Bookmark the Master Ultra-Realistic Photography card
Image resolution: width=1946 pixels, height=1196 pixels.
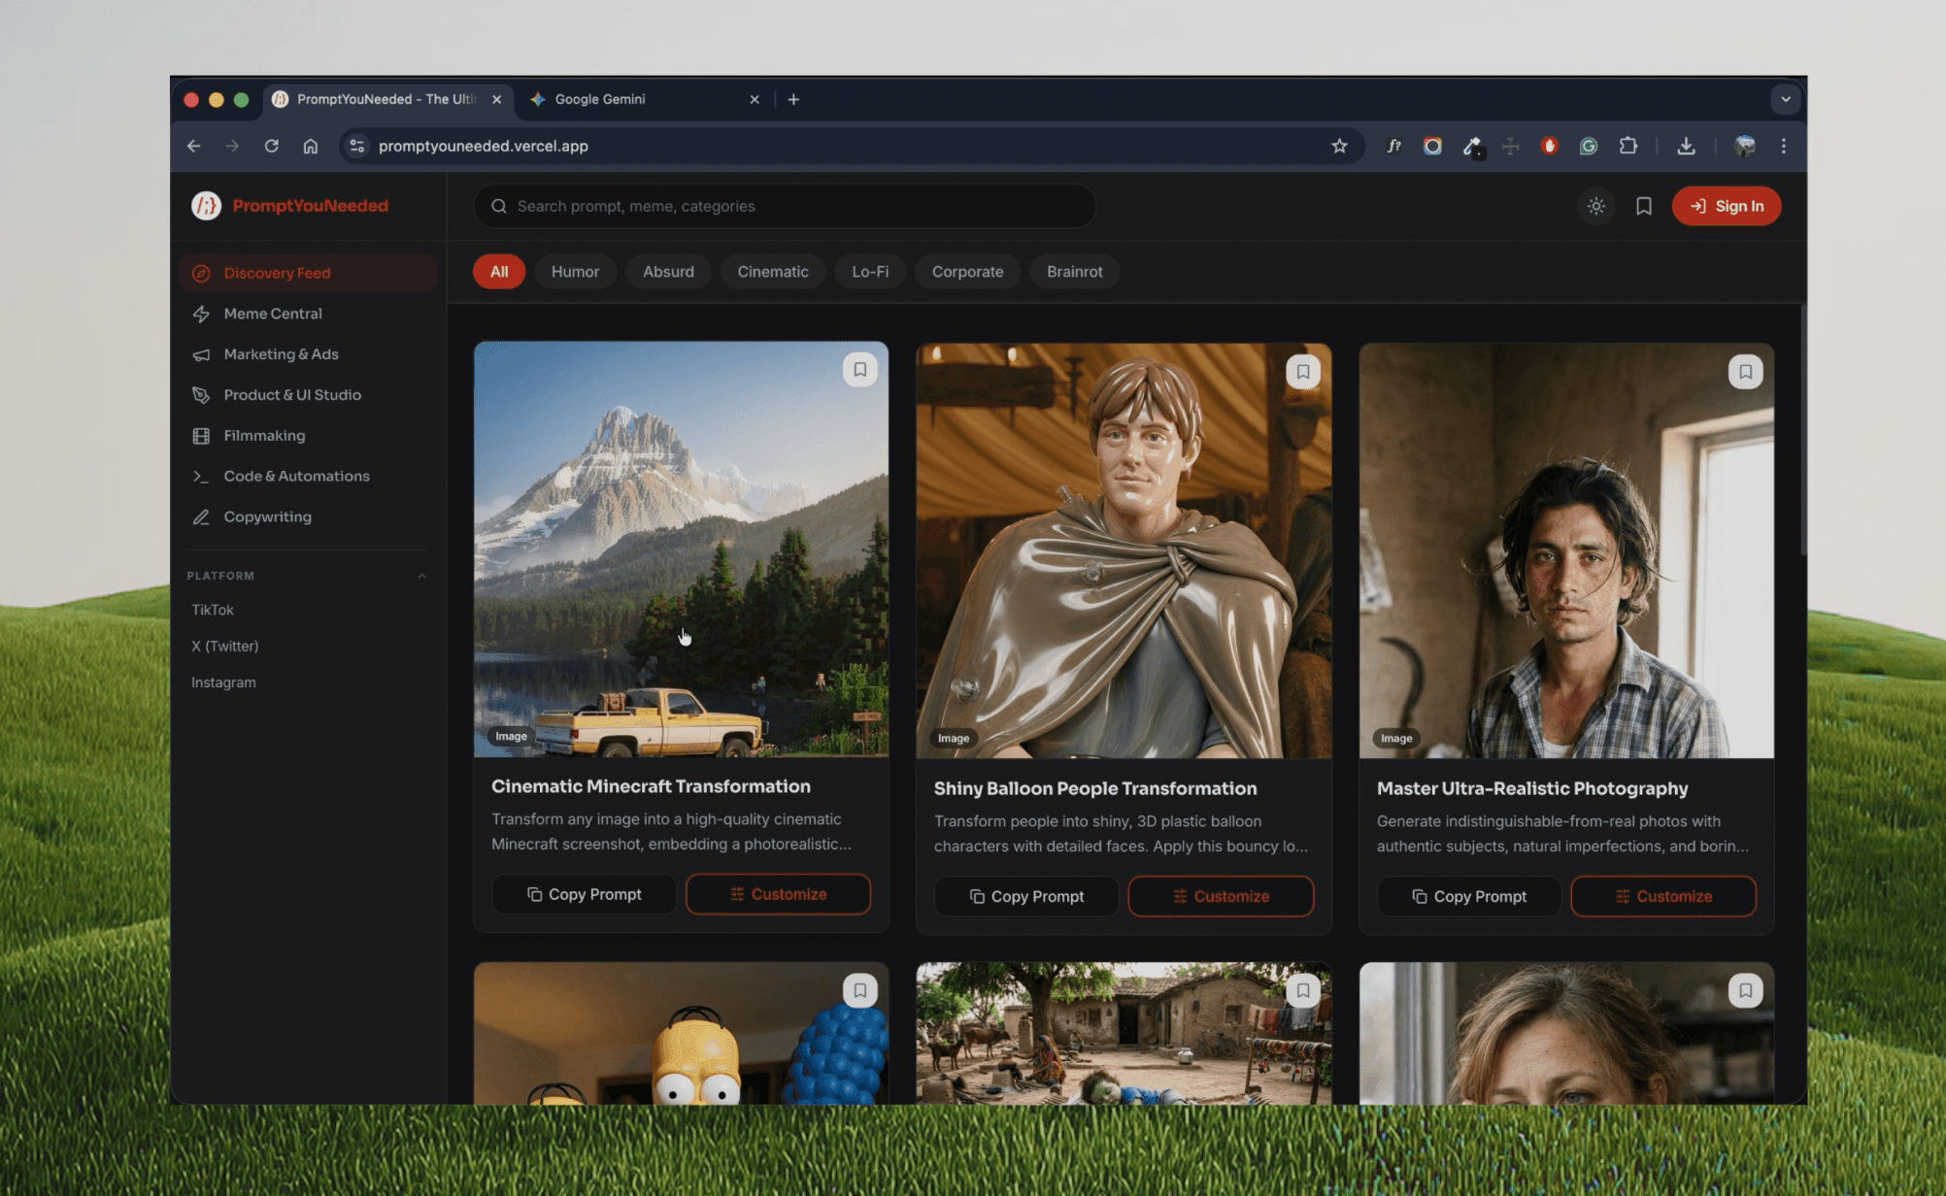[x=1745, y=372]
